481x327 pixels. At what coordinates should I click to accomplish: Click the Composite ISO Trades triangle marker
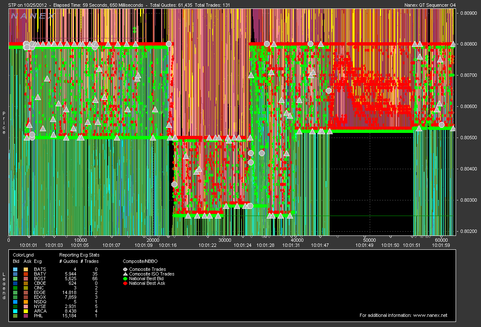tap(125, 274)
